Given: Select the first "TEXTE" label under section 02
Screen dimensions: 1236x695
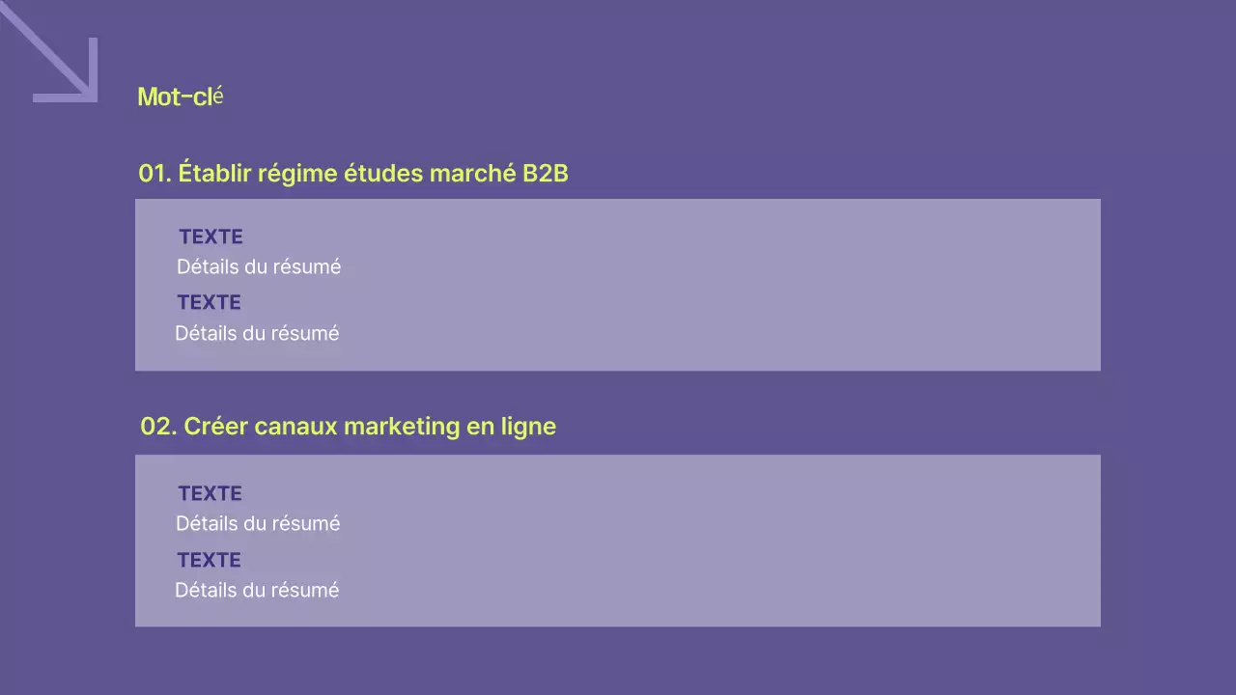Looking at the screenshot, I should 210,494.
